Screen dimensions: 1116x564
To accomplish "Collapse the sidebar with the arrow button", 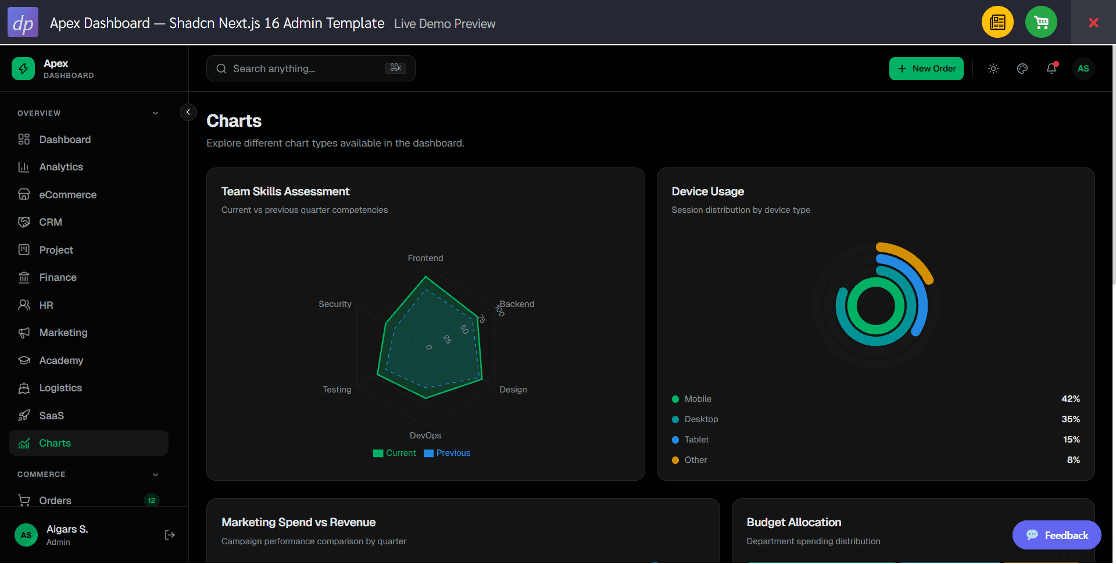I will tap(188, 112).
